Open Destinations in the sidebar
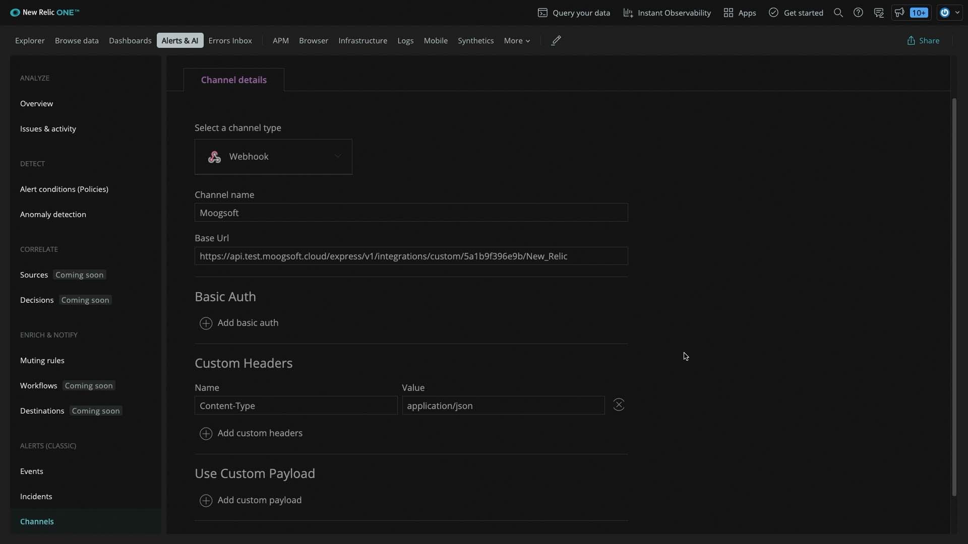 click(42, 411)
